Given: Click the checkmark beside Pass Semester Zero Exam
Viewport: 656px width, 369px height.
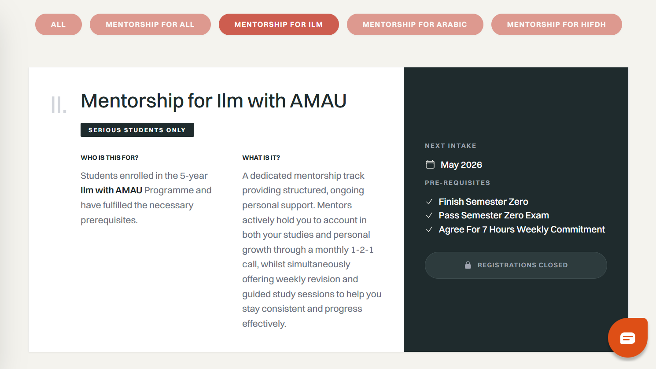Looking at the screenshot, I should point(429,215).
